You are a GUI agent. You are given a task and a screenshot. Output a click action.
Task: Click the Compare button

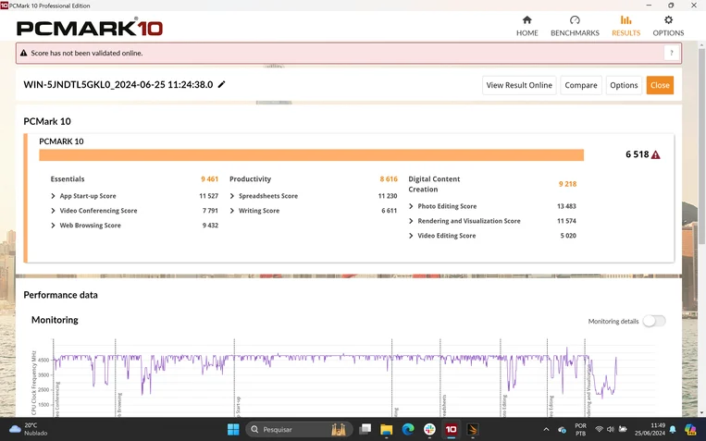[581, 85]
